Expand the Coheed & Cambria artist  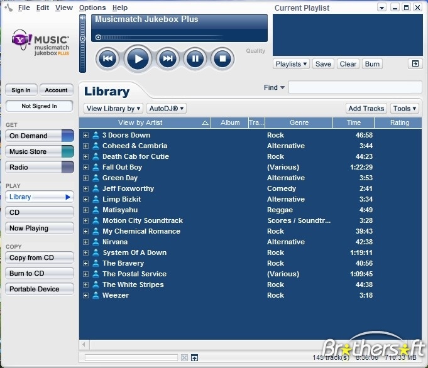tap(85, 146)
